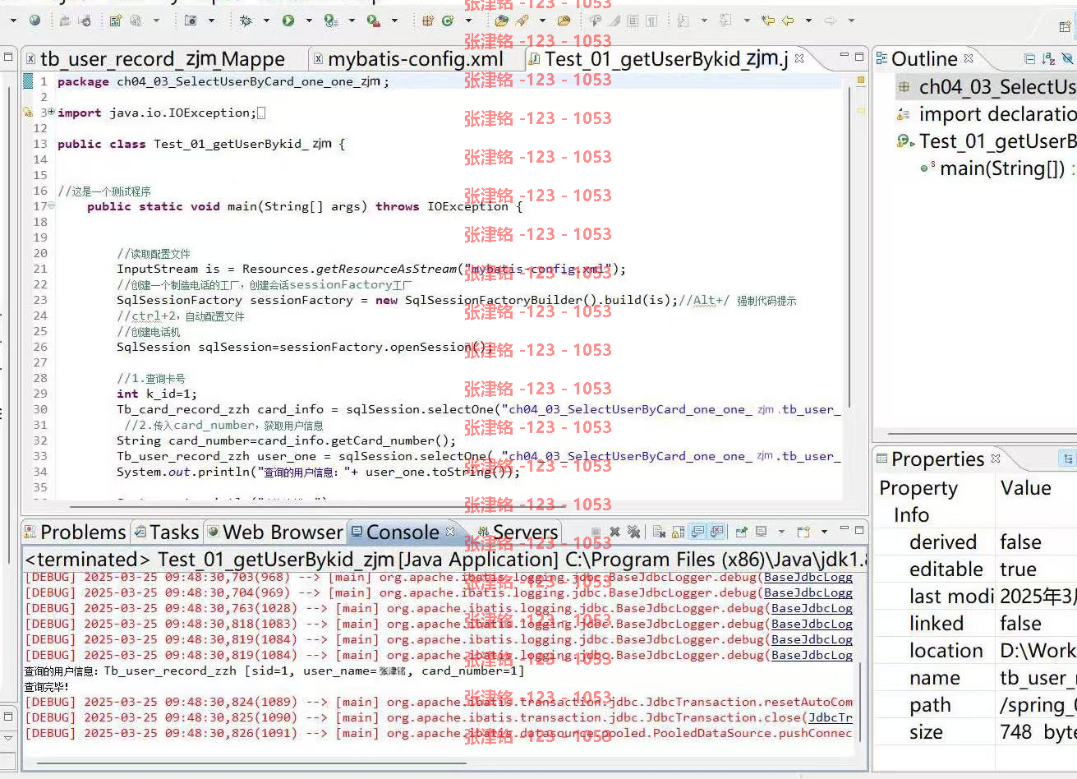
Task: Close the Test_01_getUserBykid_zjm editor tab
Action: [x=799, y=59]
